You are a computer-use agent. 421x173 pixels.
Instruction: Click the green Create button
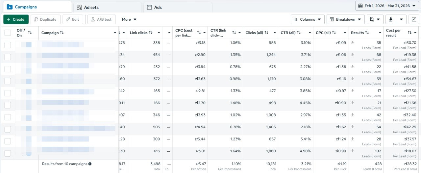[x=16, y=19]
